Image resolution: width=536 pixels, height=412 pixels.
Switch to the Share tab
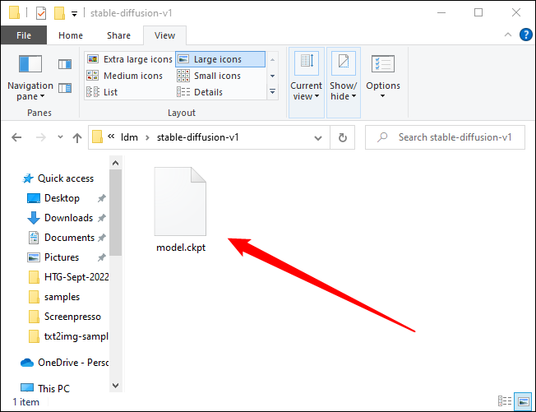(x=118, y=35)
